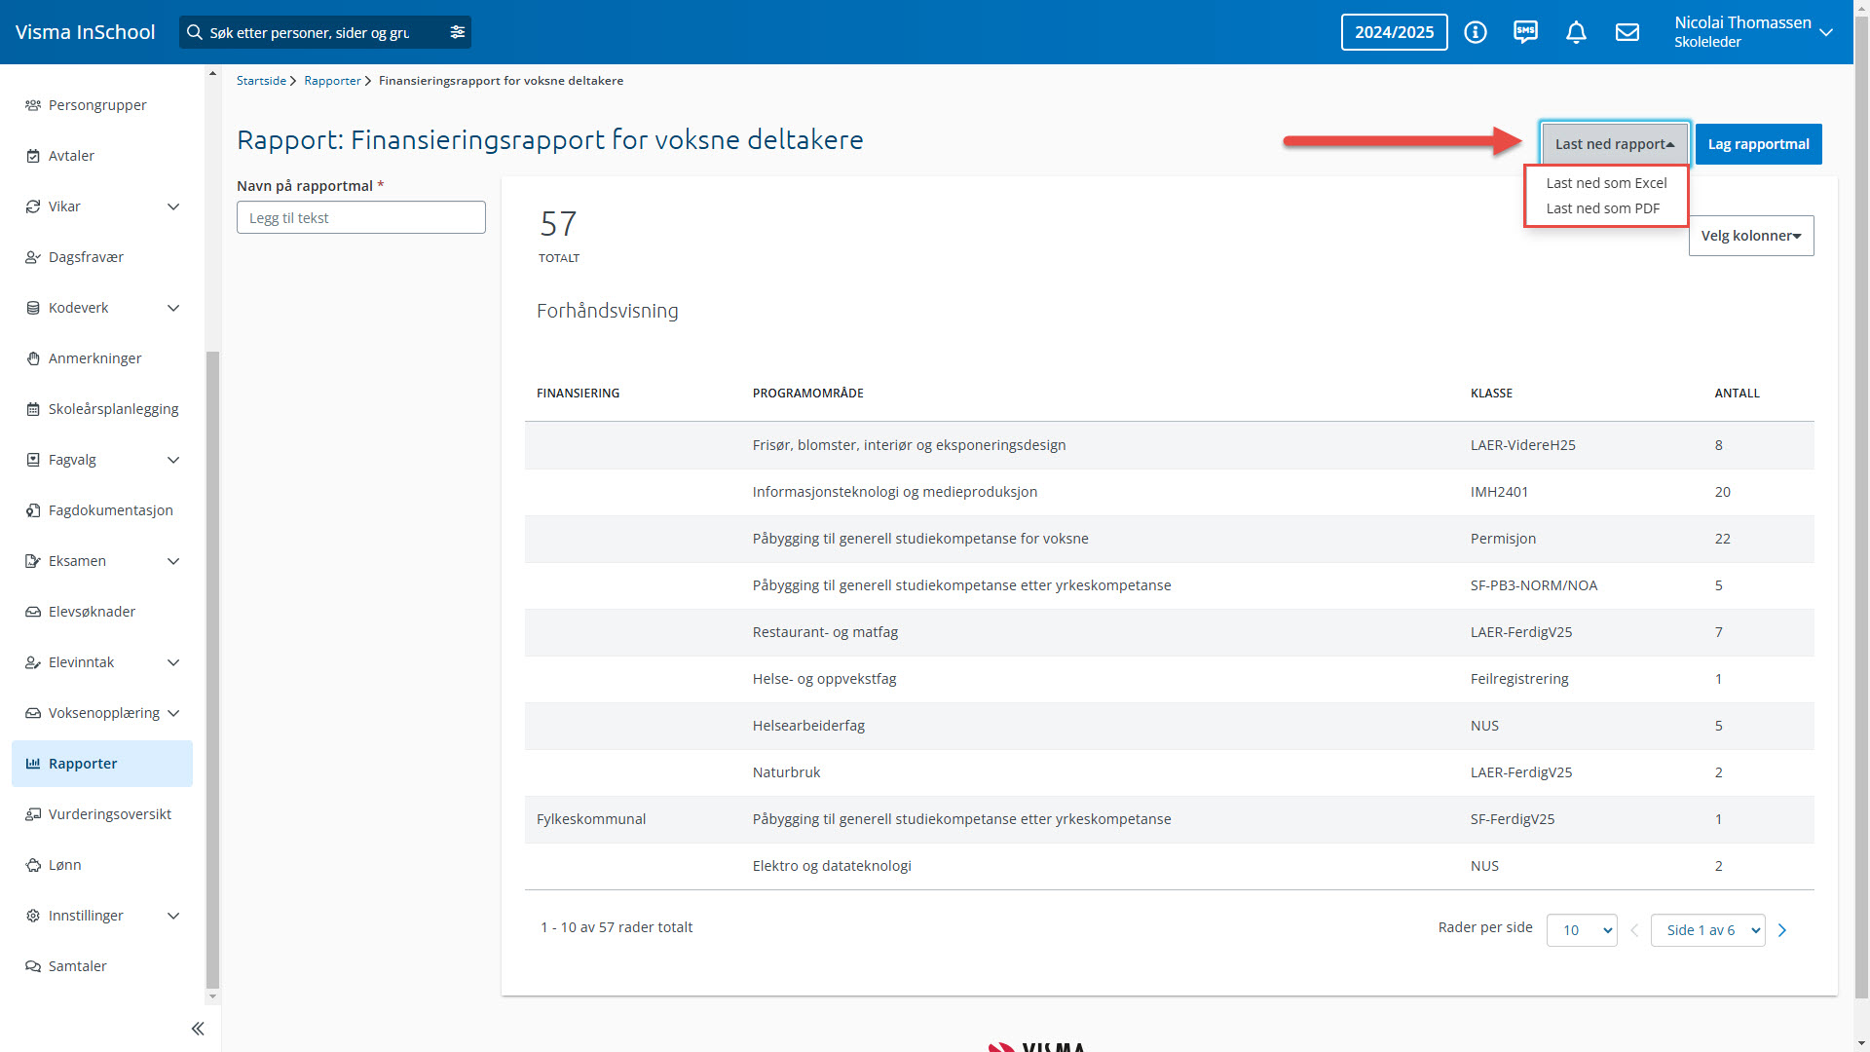The image size is (1870, 1052).
Task: Open the information icon in header
Action: 1476,32
